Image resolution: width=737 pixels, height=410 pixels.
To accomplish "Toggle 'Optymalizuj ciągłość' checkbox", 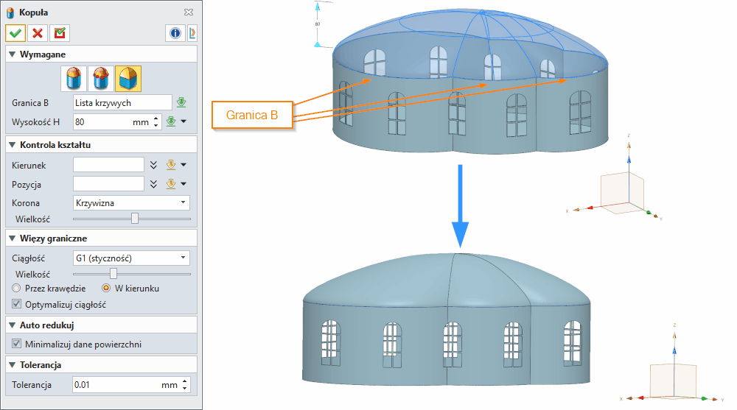I will pos(18,304).
